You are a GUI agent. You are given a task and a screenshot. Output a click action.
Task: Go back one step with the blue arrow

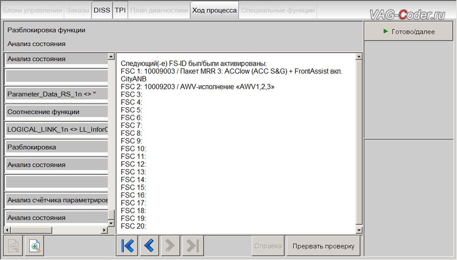click(149, 246)
